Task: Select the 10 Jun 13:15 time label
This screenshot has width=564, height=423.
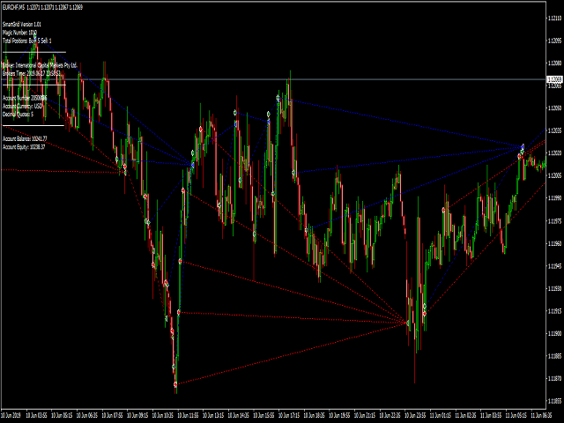Action: point(213,415)
